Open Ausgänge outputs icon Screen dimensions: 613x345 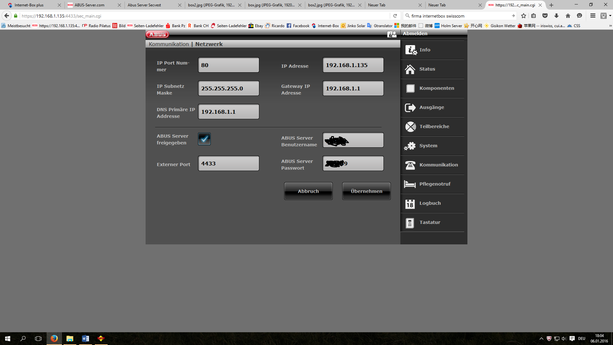410,107
